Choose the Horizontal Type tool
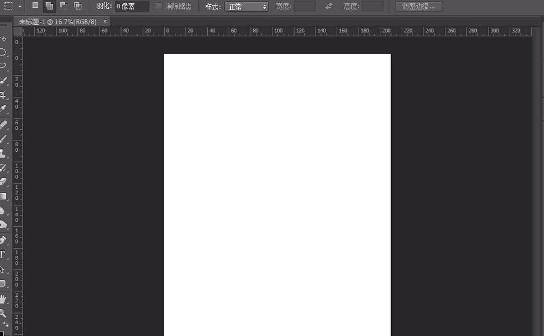544x336 pixels. pyautogui.click(x=3, y=255)
